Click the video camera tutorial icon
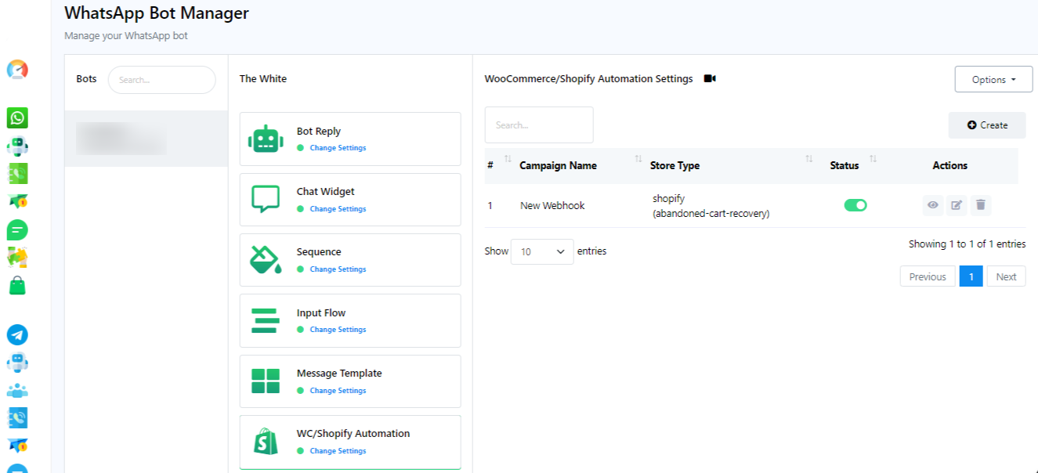The image size is (1038, 473). click(x=710, y=79)
